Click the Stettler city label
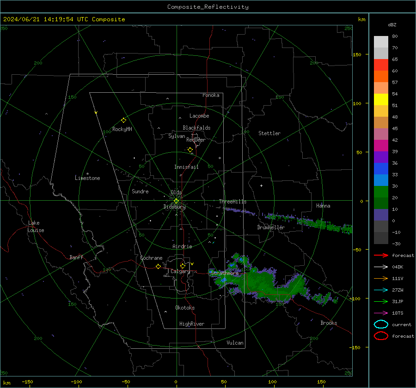416x388 pixels. 269,133
